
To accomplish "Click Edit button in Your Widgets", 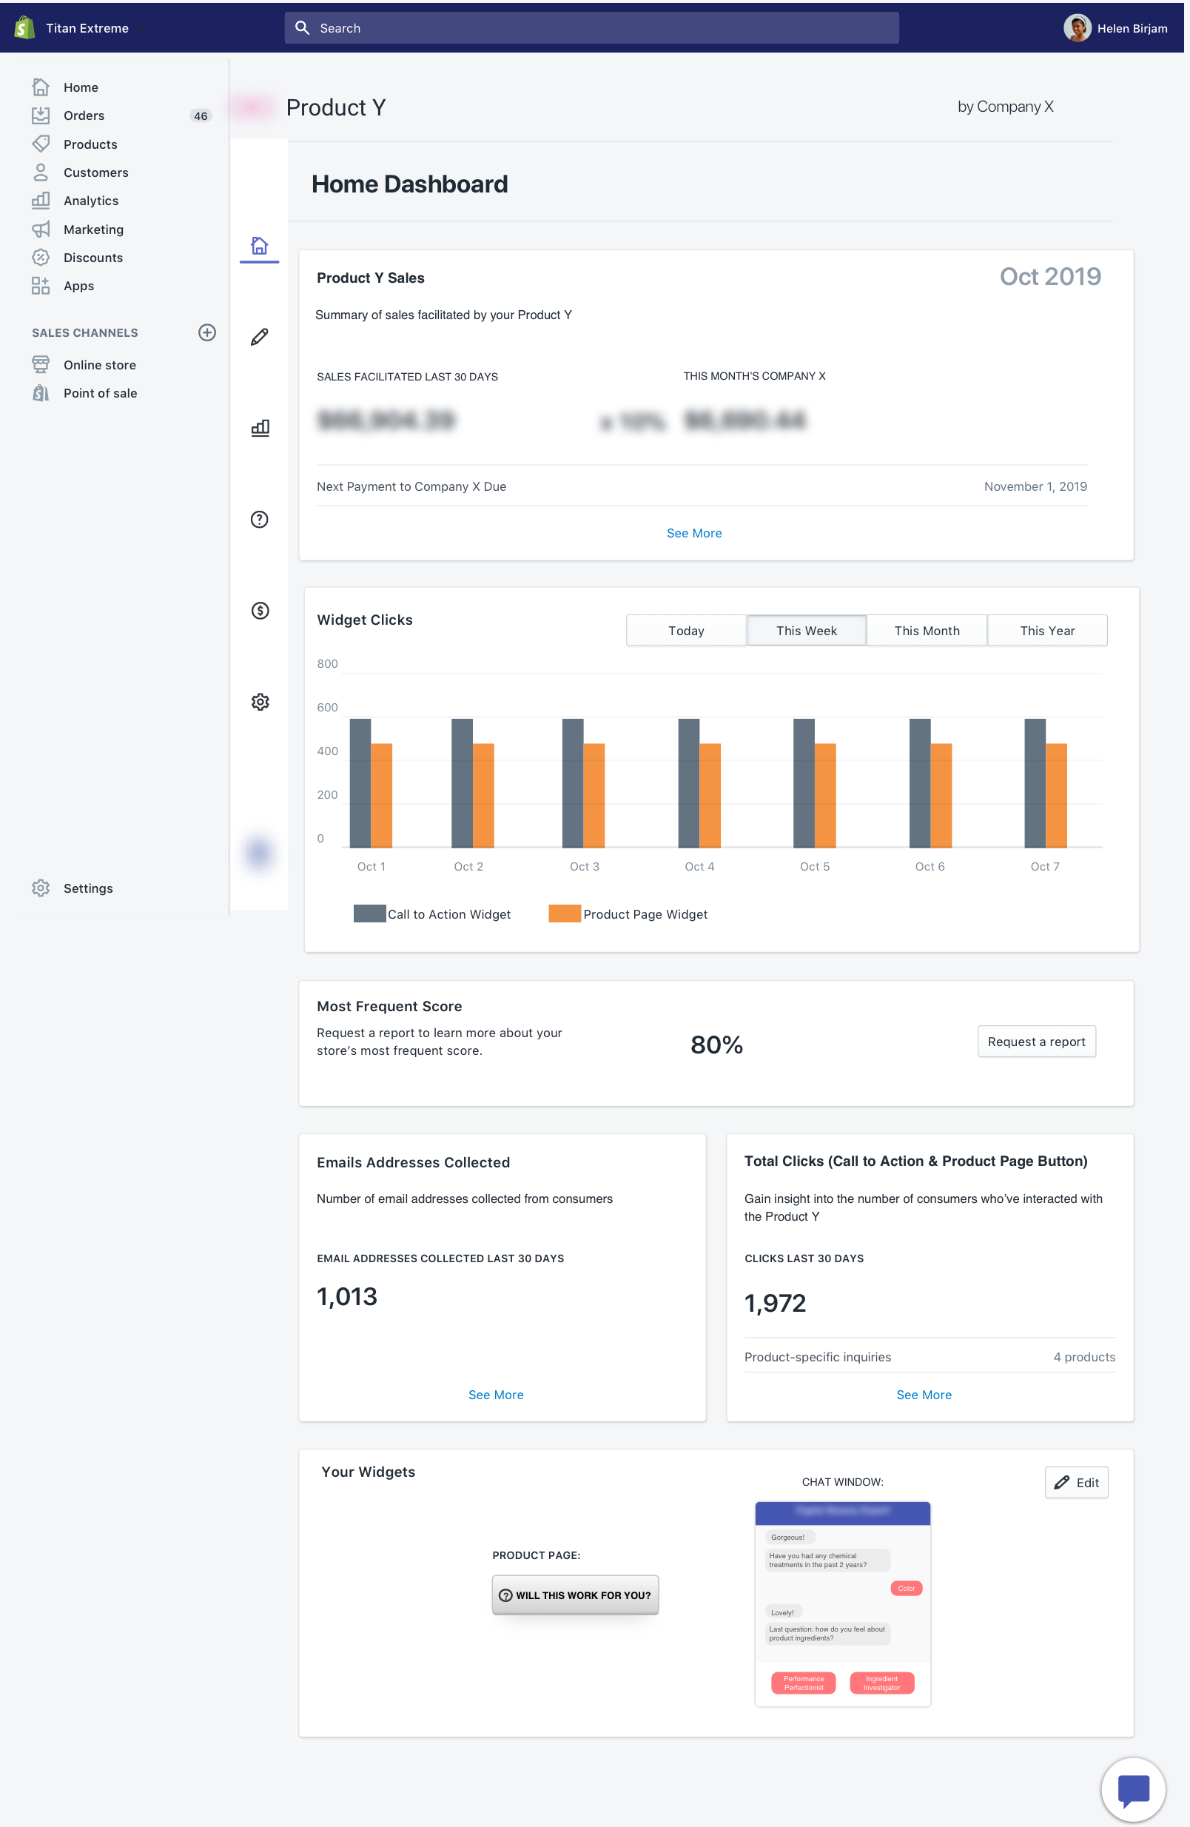I will tap(1077, 1482).
